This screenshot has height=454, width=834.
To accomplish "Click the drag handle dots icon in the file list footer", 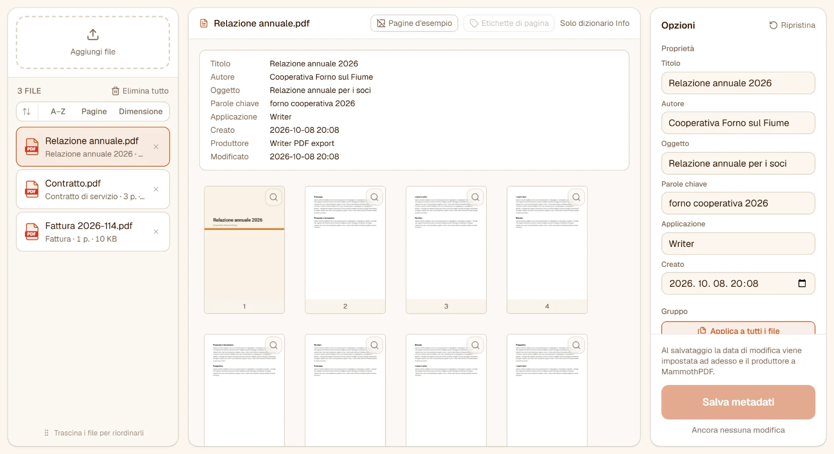I will coord(46,433).
